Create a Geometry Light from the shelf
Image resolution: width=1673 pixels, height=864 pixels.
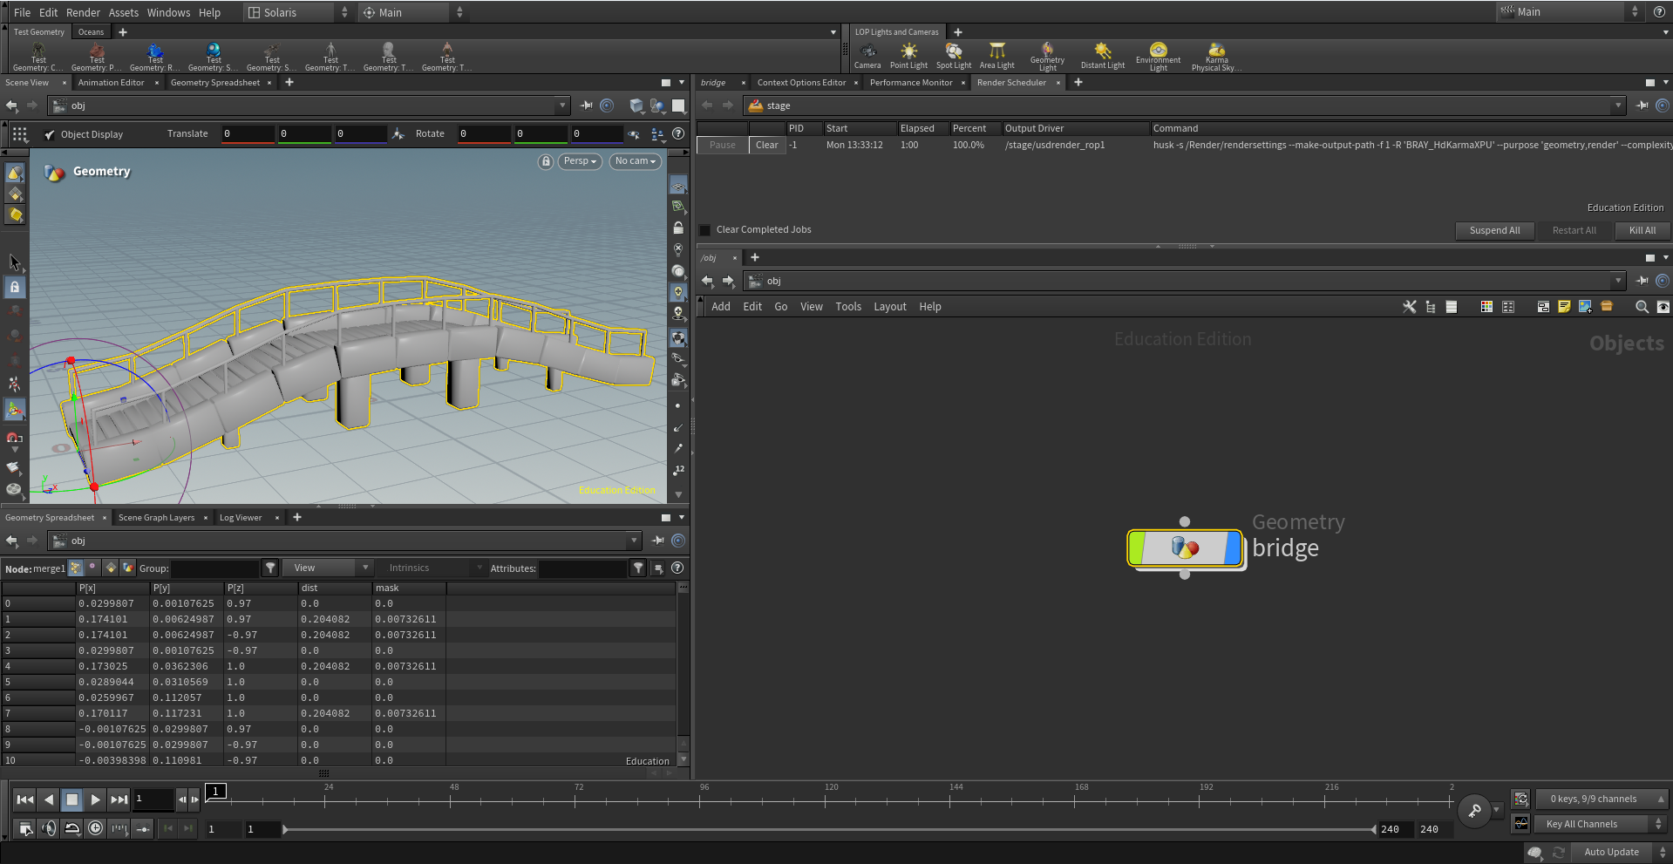[1047, 57]
